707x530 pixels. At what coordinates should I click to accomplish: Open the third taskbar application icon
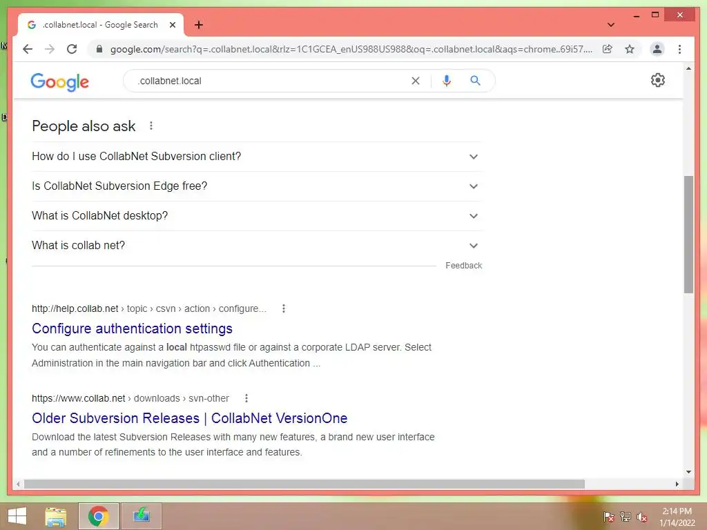click(x=141, y=516)
